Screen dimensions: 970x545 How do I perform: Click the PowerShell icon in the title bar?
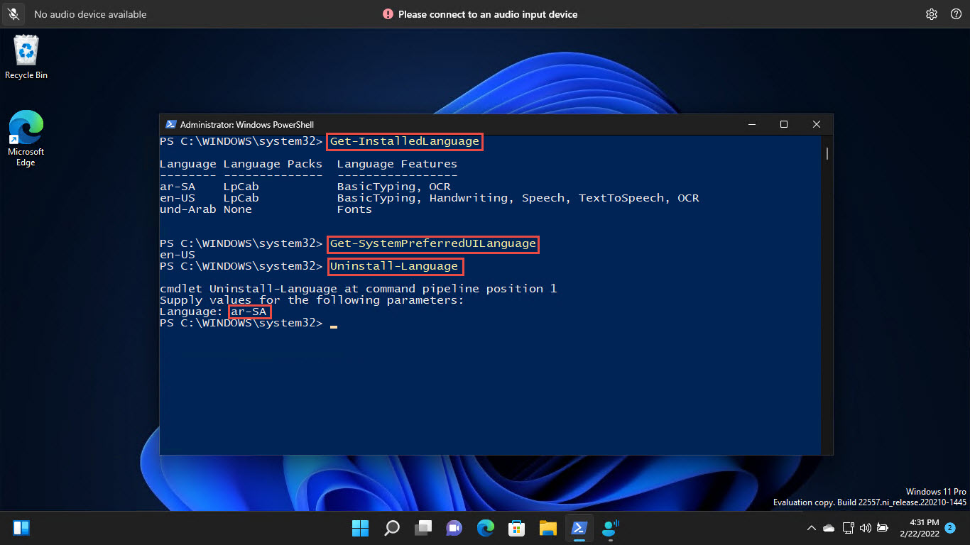click(x=170, y=123)
